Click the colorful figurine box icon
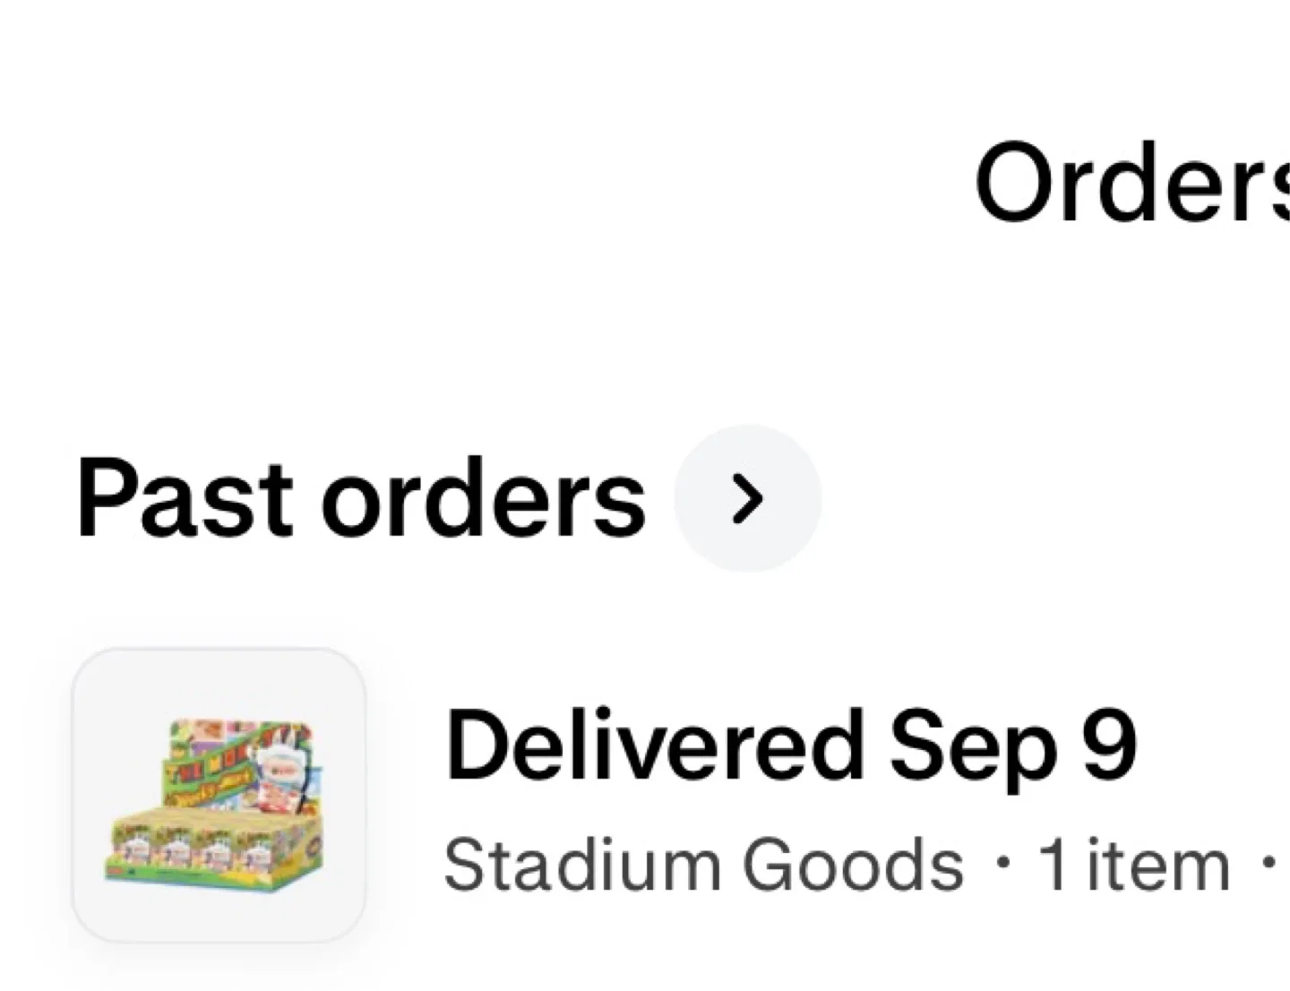 pos(219,795)
